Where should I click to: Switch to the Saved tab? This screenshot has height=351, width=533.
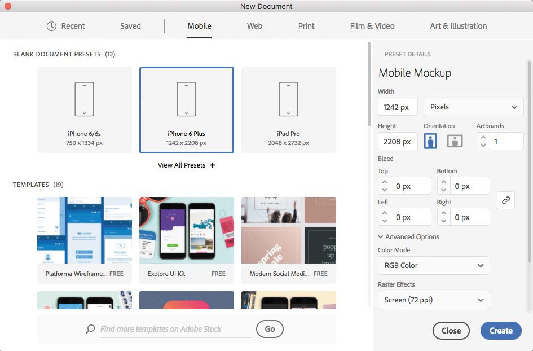pos(130,26)
